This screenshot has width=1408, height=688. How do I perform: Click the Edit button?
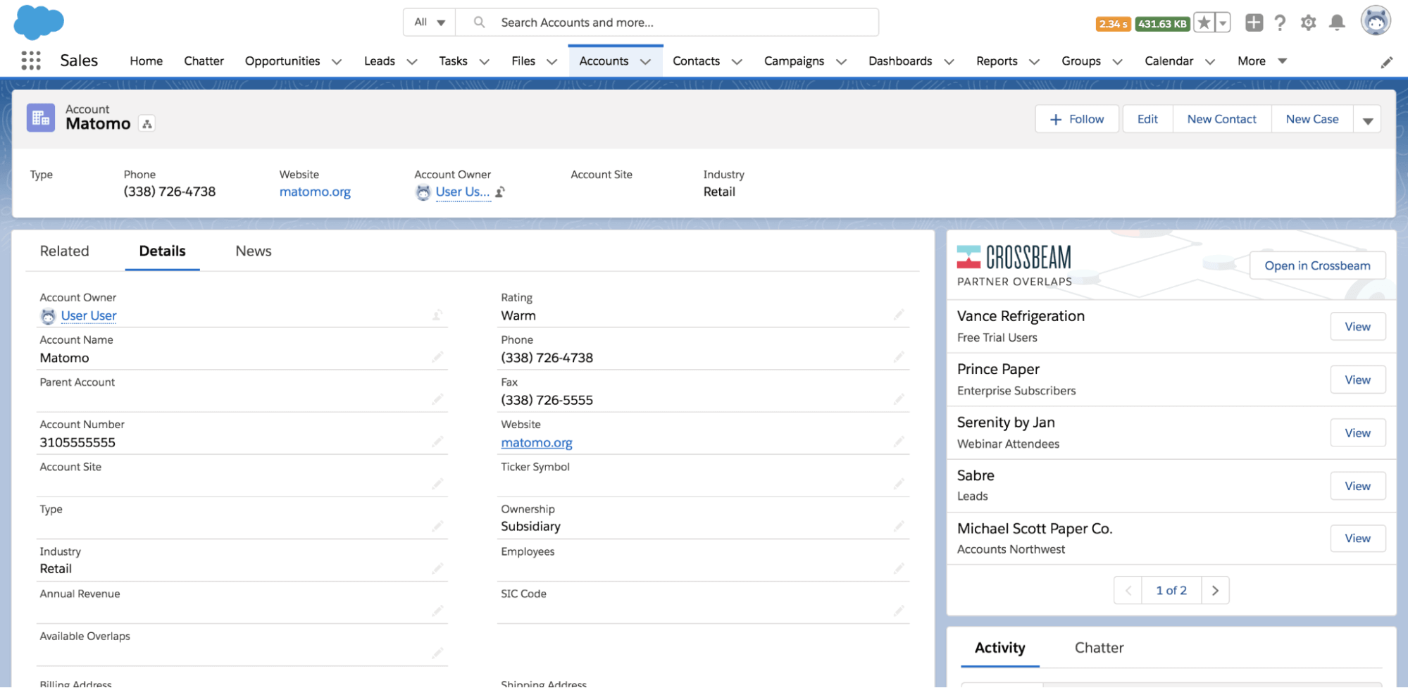coord(1147,120)
